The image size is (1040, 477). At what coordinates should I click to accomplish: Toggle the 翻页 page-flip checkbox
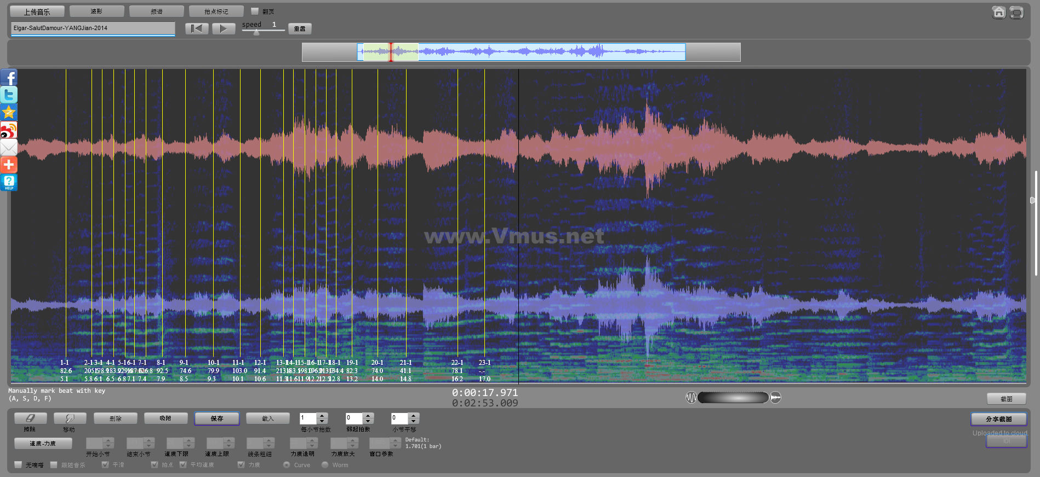click(x=255, y=11)
